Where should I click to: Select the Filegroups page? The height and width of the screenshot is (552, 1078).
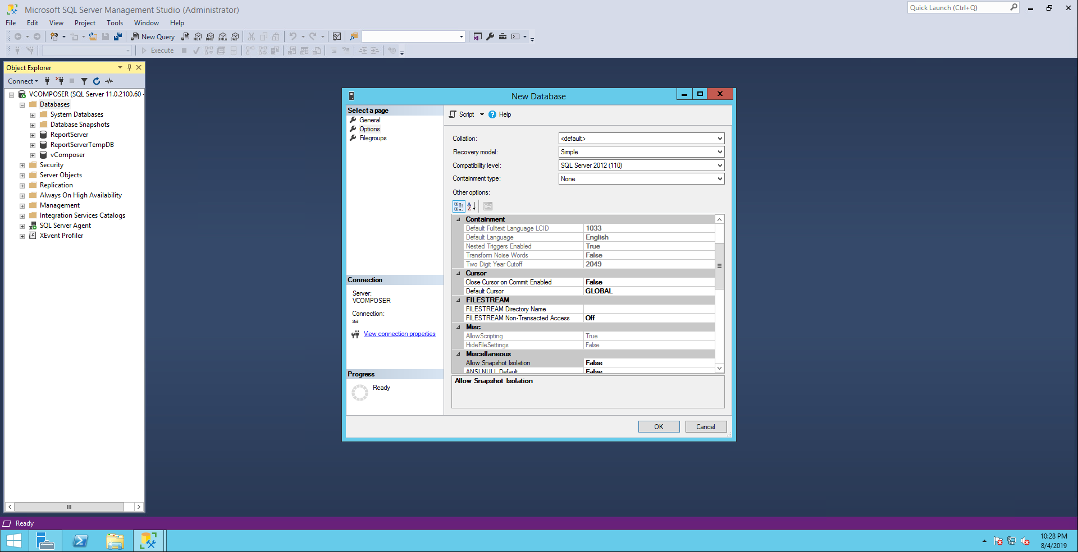373,138
